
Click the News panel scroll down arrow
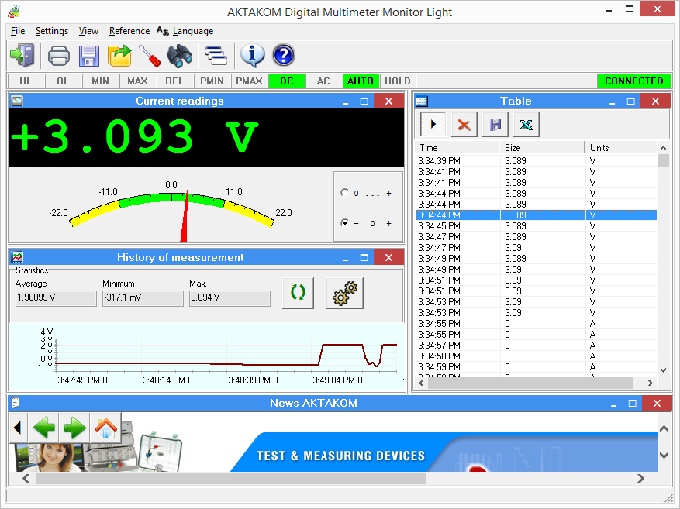click(x=664, y=455)
